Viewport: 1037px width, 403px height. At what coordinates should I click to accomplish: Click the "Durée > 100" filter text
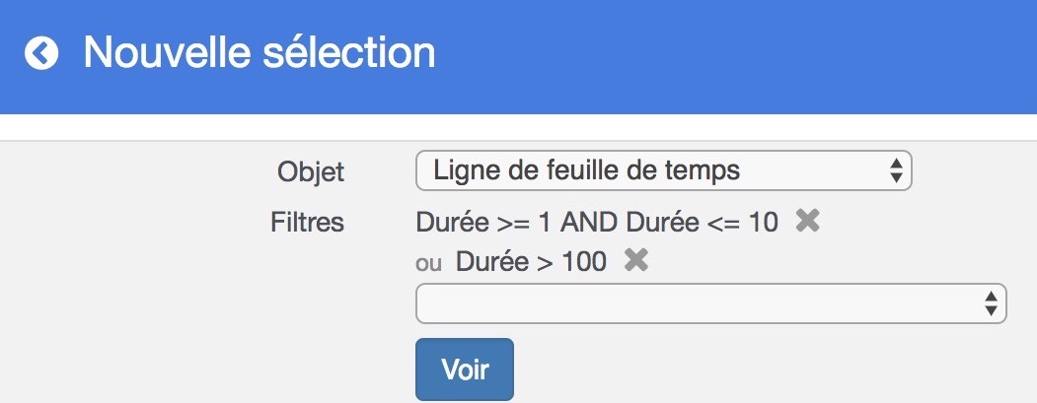point(532,261)
